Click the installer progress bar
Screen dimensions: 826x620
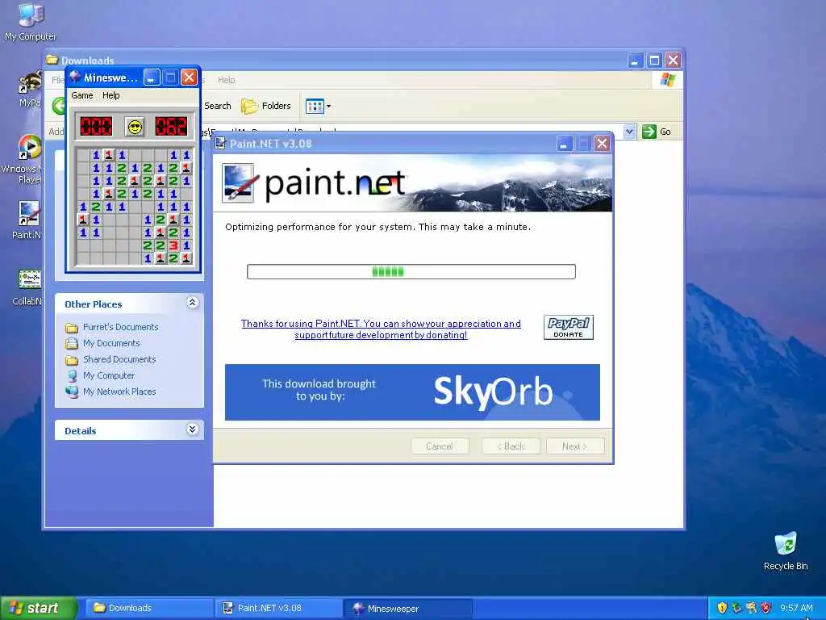pyautogui.click(x=411, y=271)
